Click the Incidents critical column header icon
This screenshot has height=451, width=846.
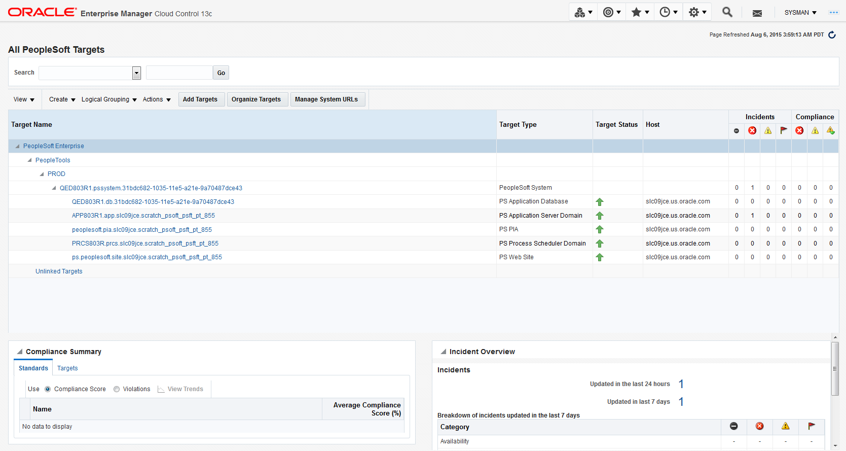tap(752, 130)
